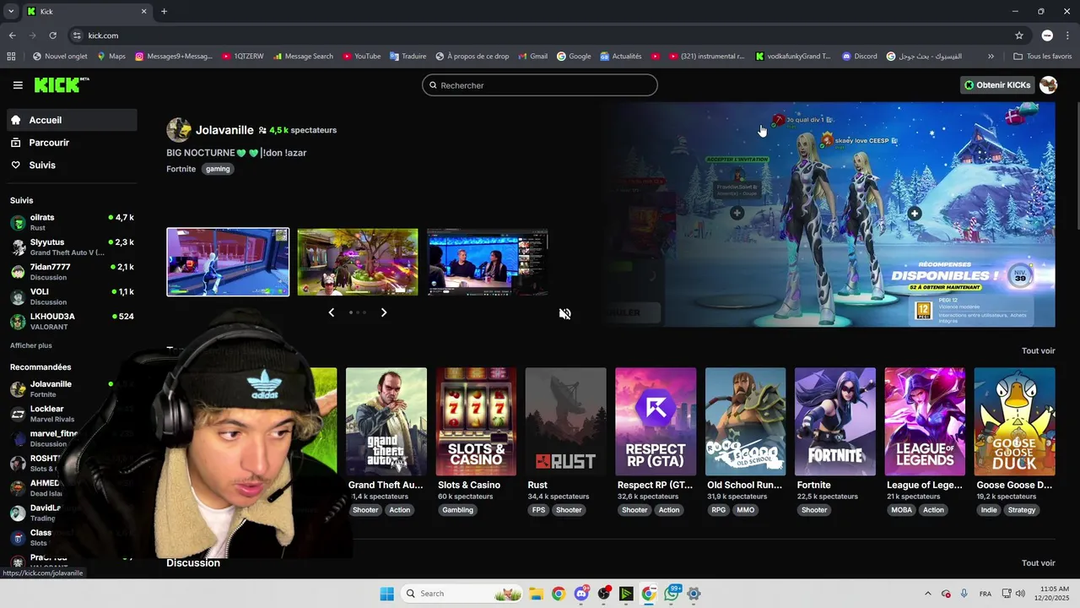
Task: Select first featured stream thumbnail
Action: 228,262
